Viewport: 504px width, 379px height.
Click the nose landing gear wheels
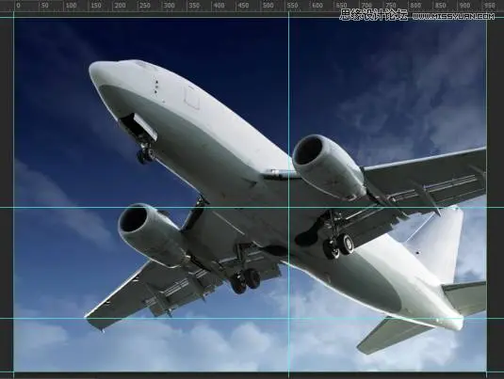click(x=146, y=155)
